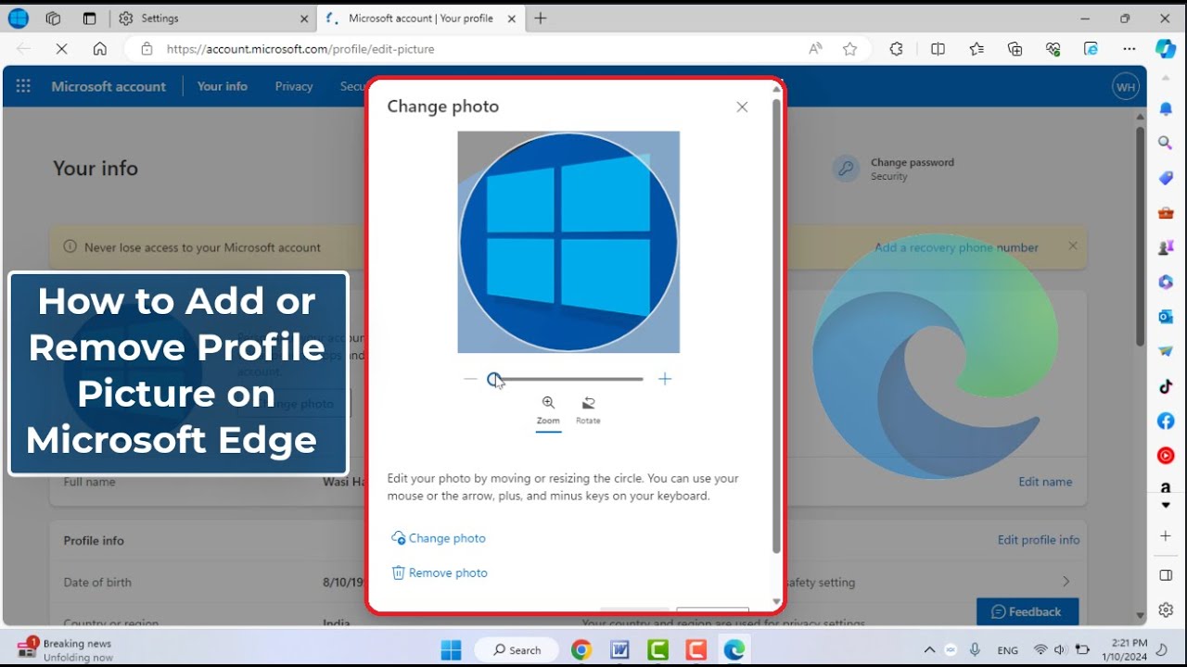
Task: Close the Microsoft account browser tab
Action: [x=511, y=19]
